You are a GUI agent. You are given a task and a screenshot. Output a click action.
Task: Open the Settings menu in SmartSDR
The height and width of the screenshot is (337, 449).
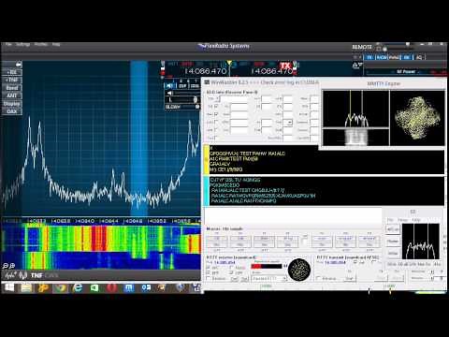coord(23,44)
